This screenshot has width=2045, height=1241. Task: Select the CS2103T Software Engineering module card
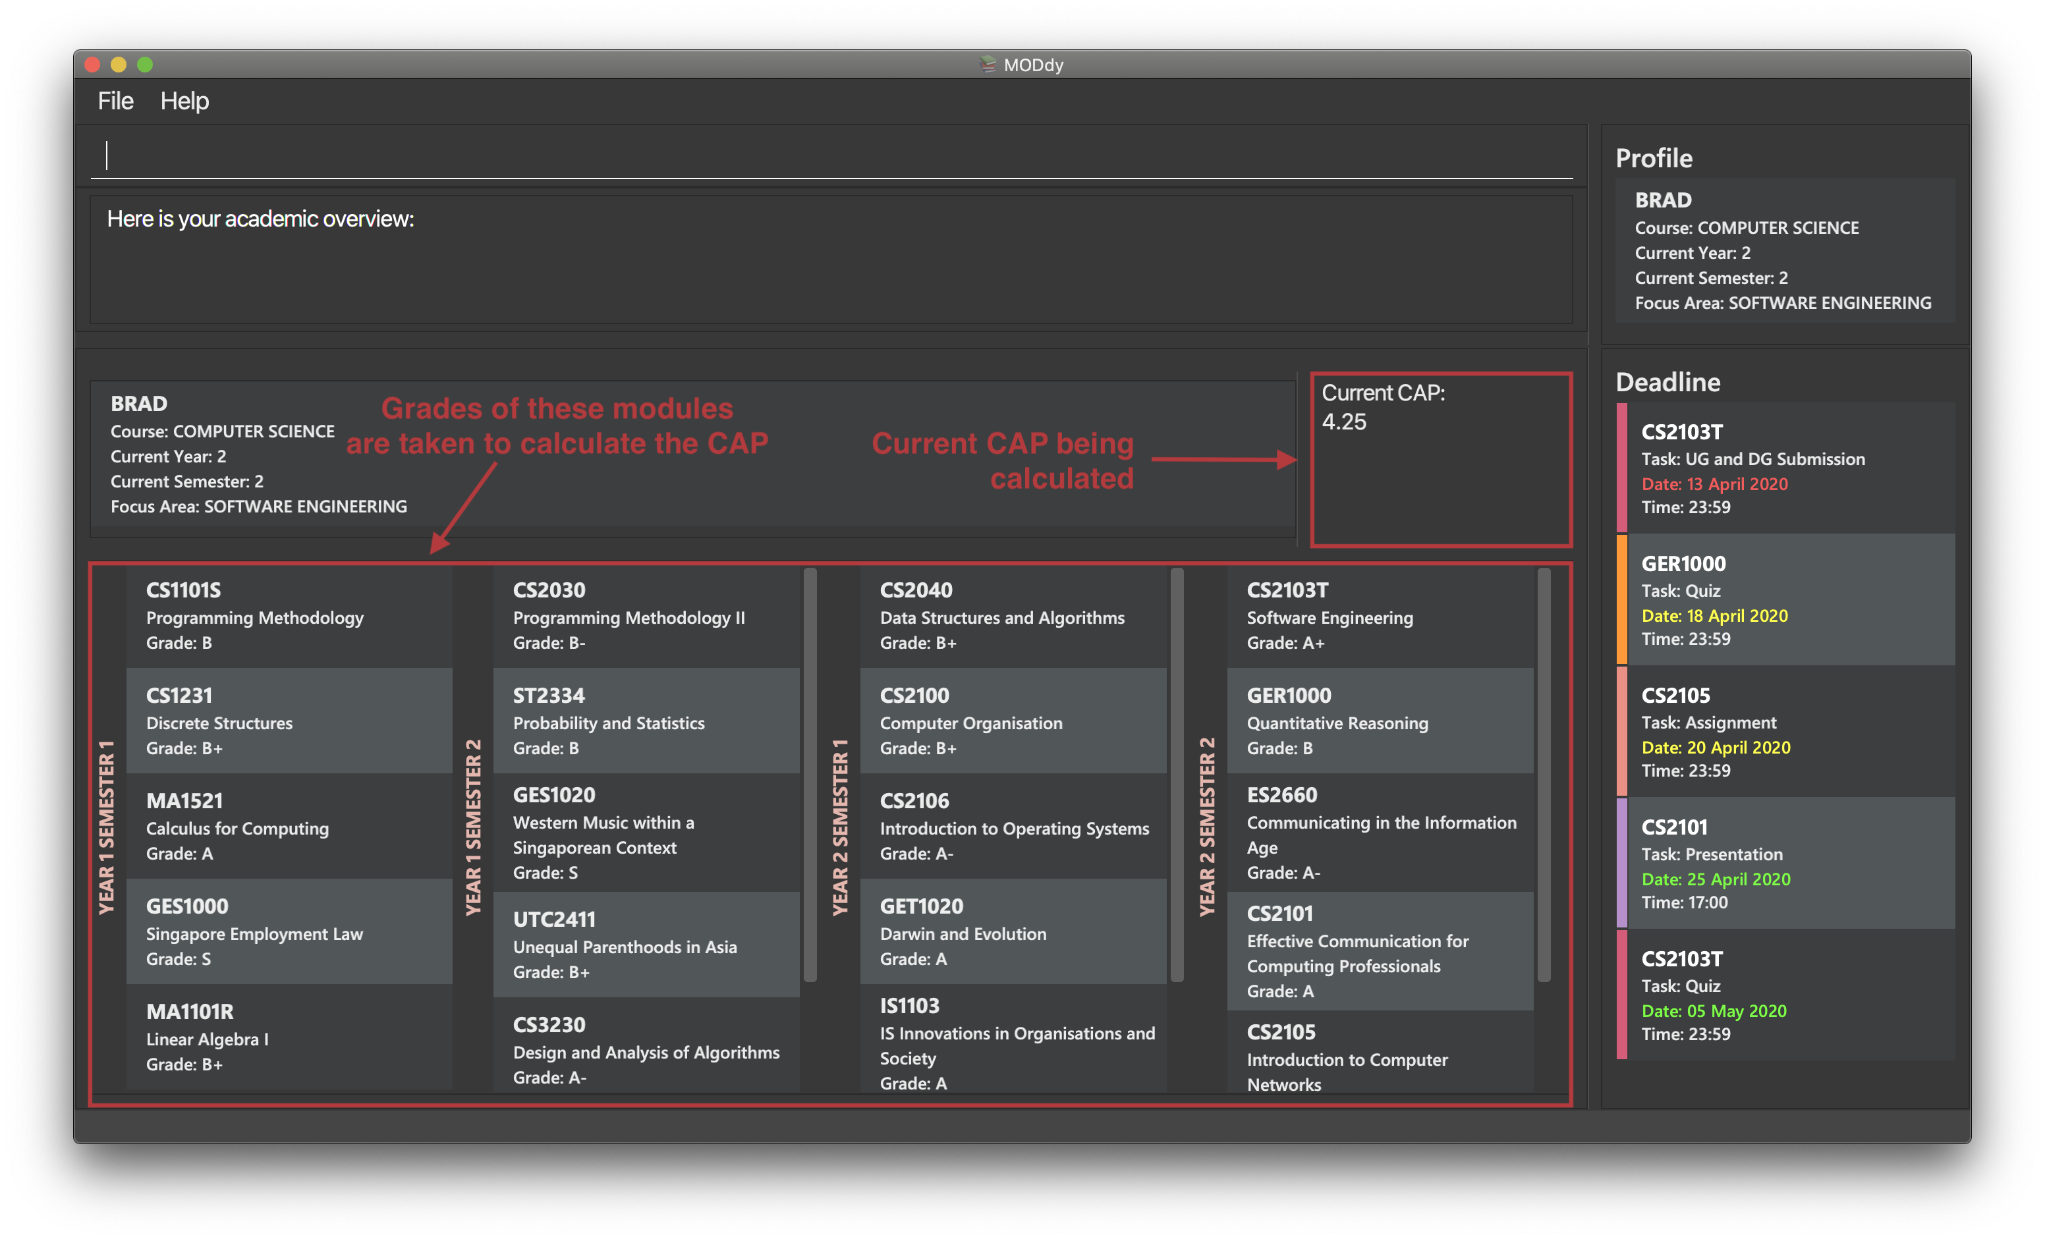coord(1380,615)
